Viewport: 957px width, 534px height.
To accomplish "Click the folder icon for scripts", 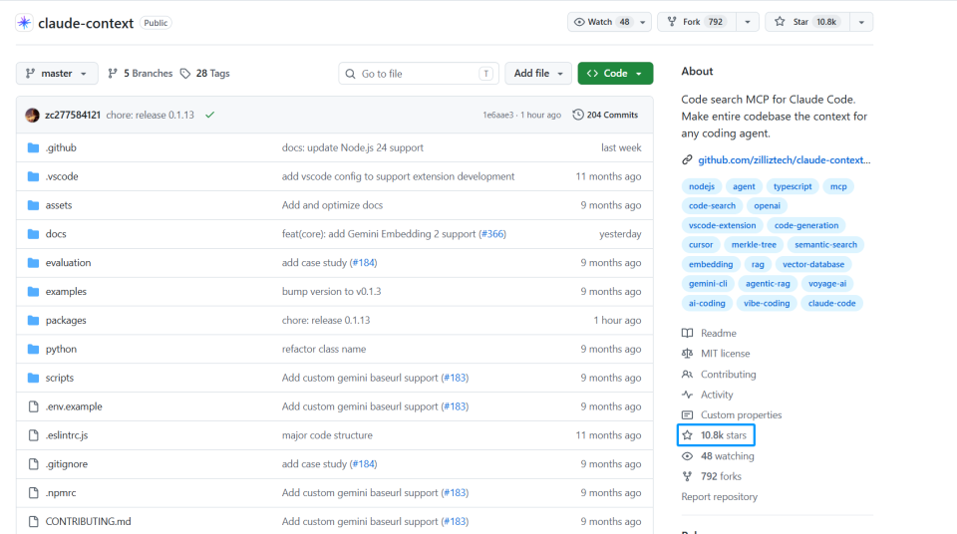I will coord(34,378).
